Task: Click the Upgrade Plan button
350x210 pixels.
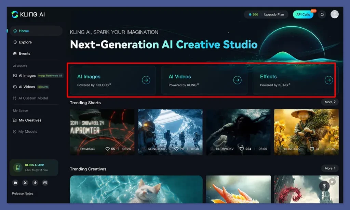Action: (x=273, y=14)
